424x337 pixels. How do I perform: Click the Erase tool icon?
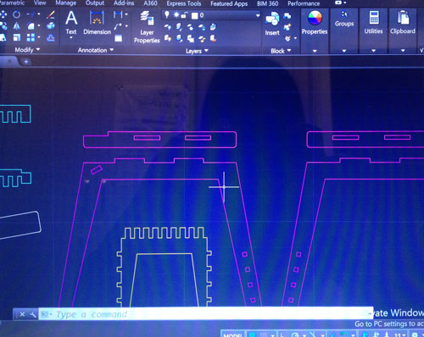coord(51,14)
